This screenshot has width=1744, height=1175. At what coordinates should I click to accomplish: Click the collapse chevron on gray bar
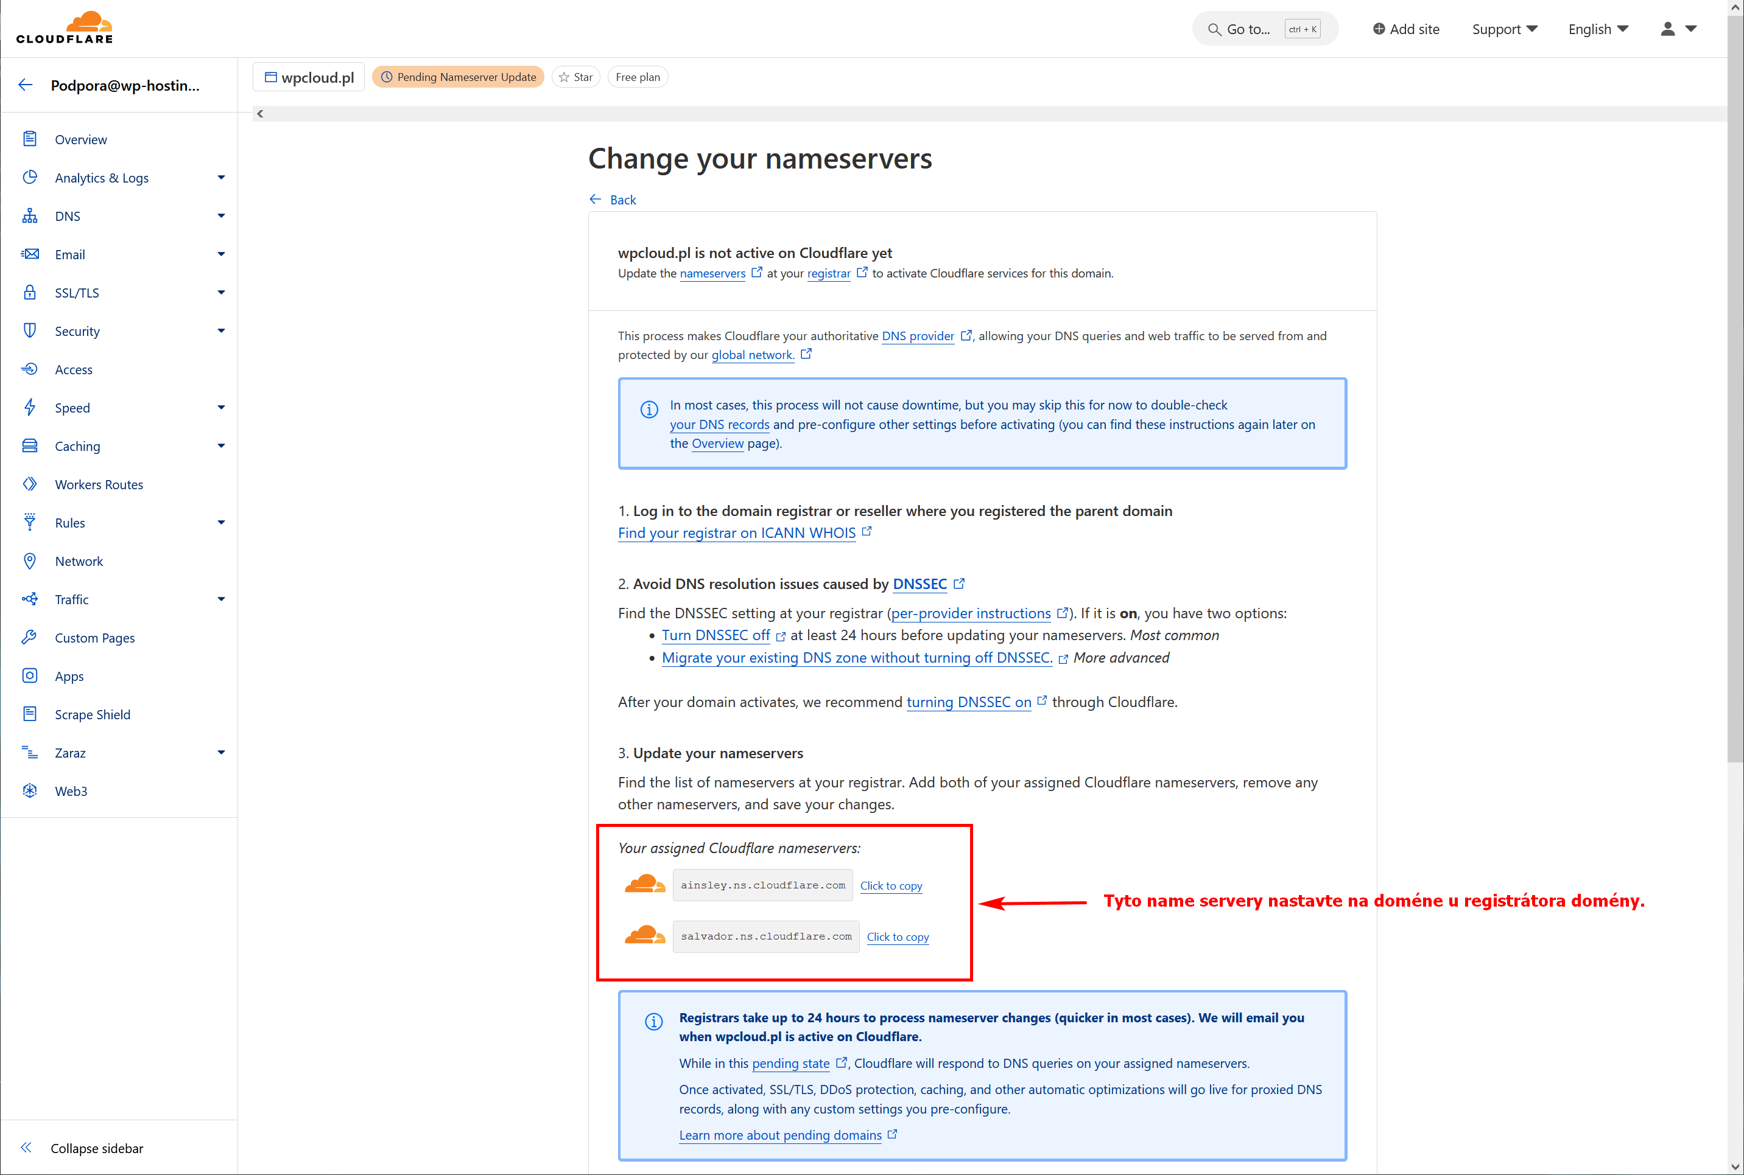click(x=260, y=114)
